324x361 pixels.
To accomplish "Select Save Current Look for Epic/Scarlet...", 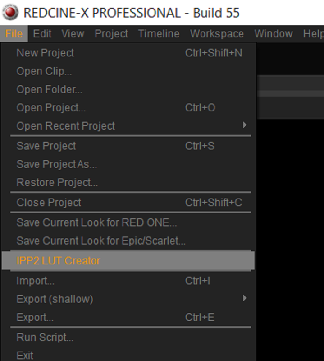I will tap(128, 241).
